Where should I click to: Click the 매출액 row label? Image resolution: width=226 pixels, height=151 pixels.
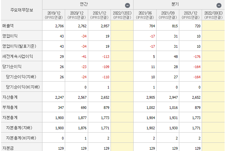tap(8, 26)
